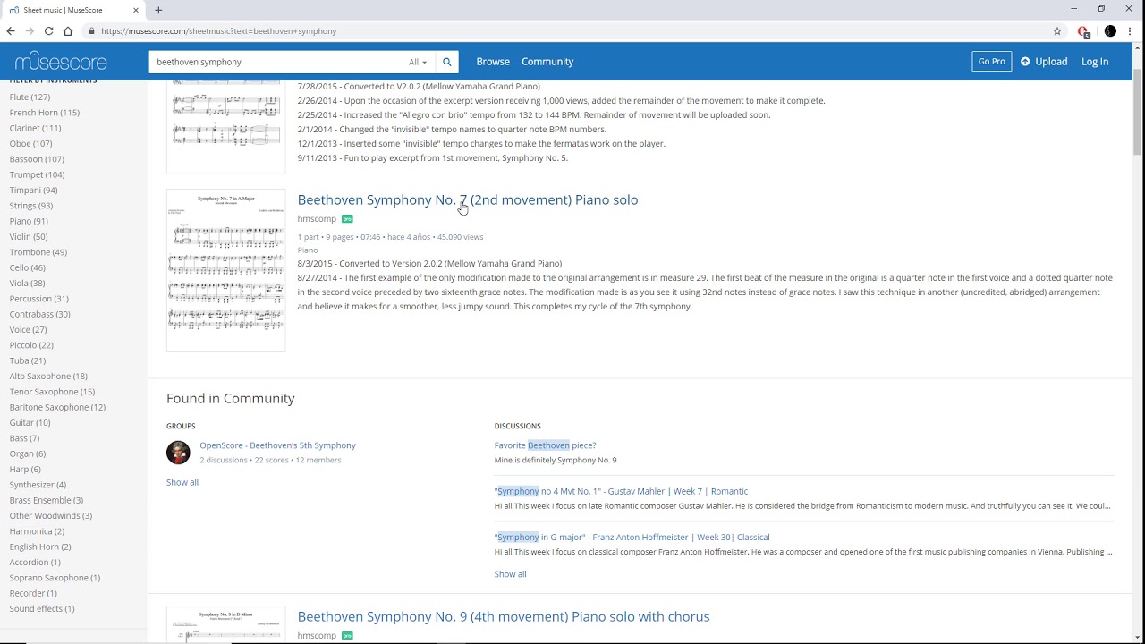
Task: Filter by Violin (50)
Action: [x=29, y=236]
